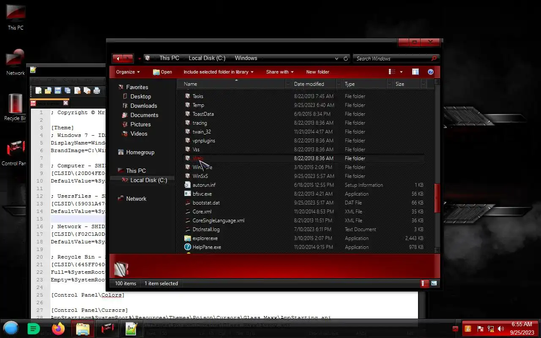
Task: Click Open file icon in Notepad++ toolbar
Action: (x=48, y=90)
